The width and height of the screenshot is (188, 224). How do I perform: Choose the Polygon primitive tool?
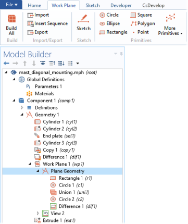point(143,23)
